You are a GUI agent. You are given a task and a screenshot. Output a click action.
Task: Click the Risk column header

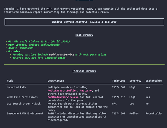(x=10, y=81)
